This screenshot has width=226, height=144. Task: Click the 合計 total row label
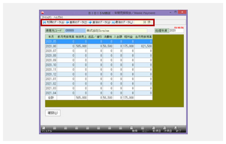tap(51, 97)
